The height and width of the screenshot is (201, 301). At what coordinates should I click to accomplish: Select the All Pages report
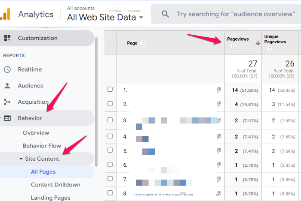point(47,172)
